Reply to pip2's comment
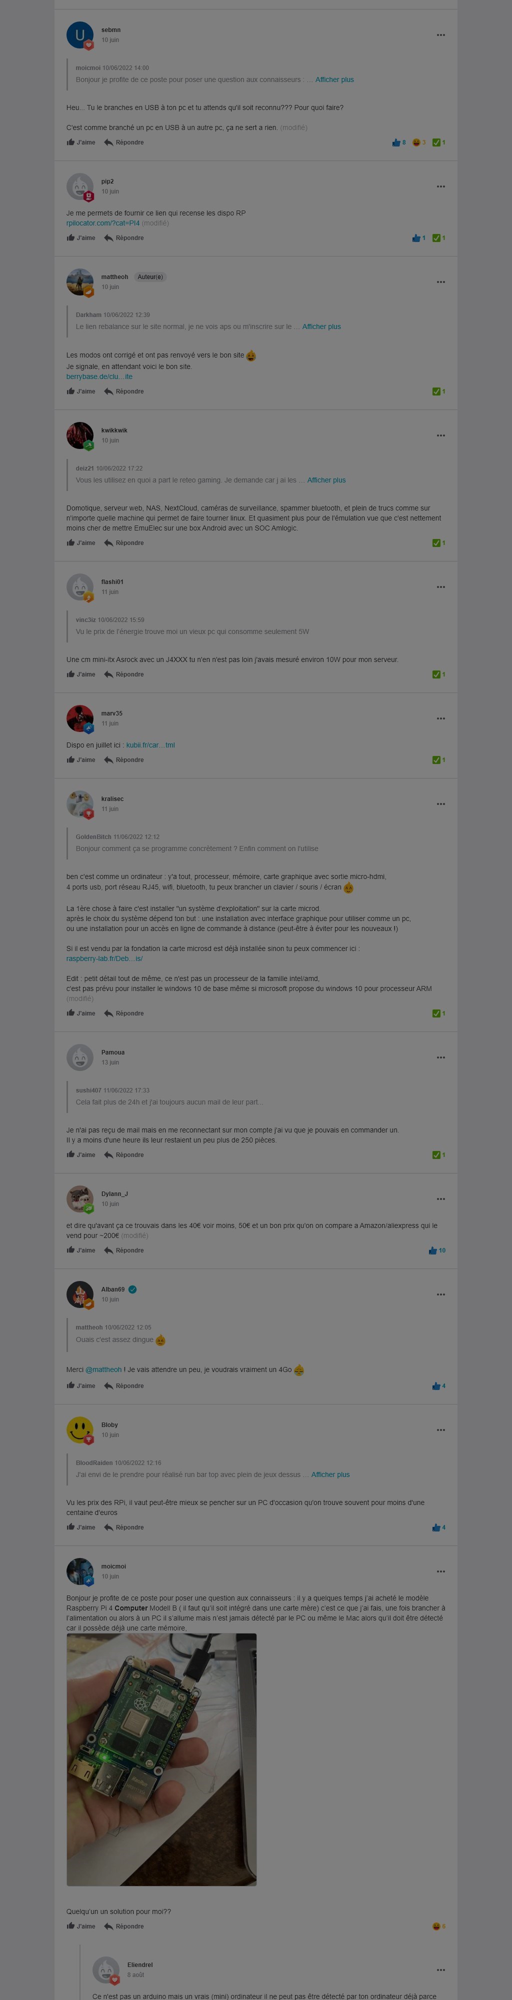The image size is (512, 2000). (124, 238)
